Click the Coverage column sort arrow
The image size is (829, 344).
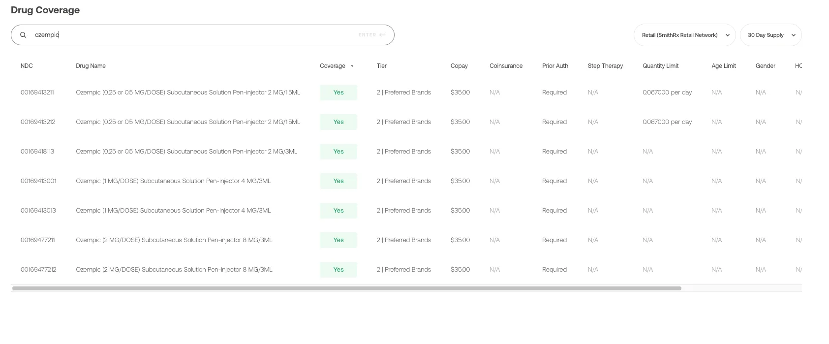click(x=352, y=66)
